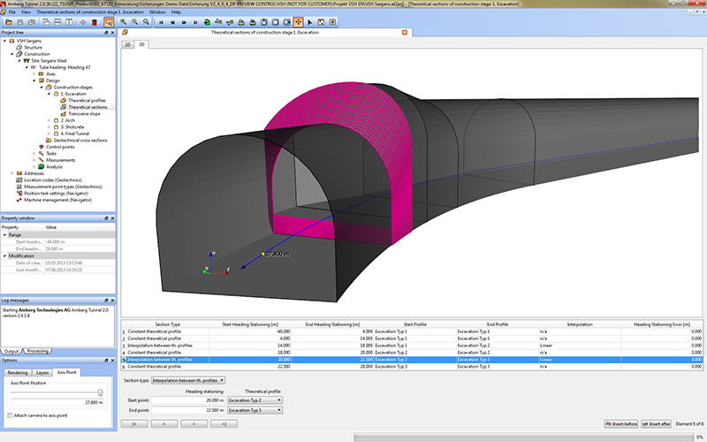Select table row 3 Interpolation between th. profiles
This screenshot has height=442, width=707.
(x=412, y=346)
